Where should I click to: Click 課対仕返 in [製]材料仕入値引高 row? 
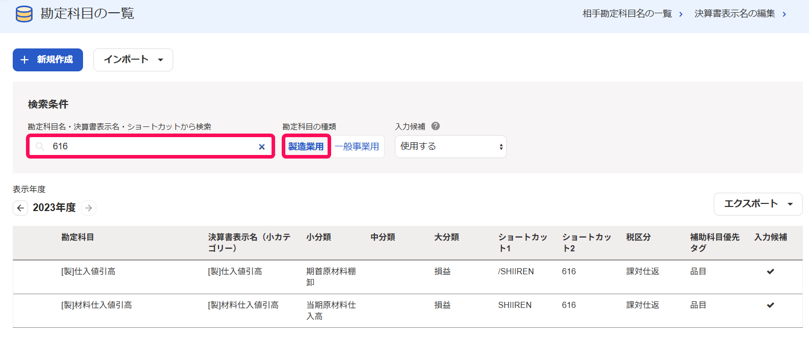[x=643, y=305]
